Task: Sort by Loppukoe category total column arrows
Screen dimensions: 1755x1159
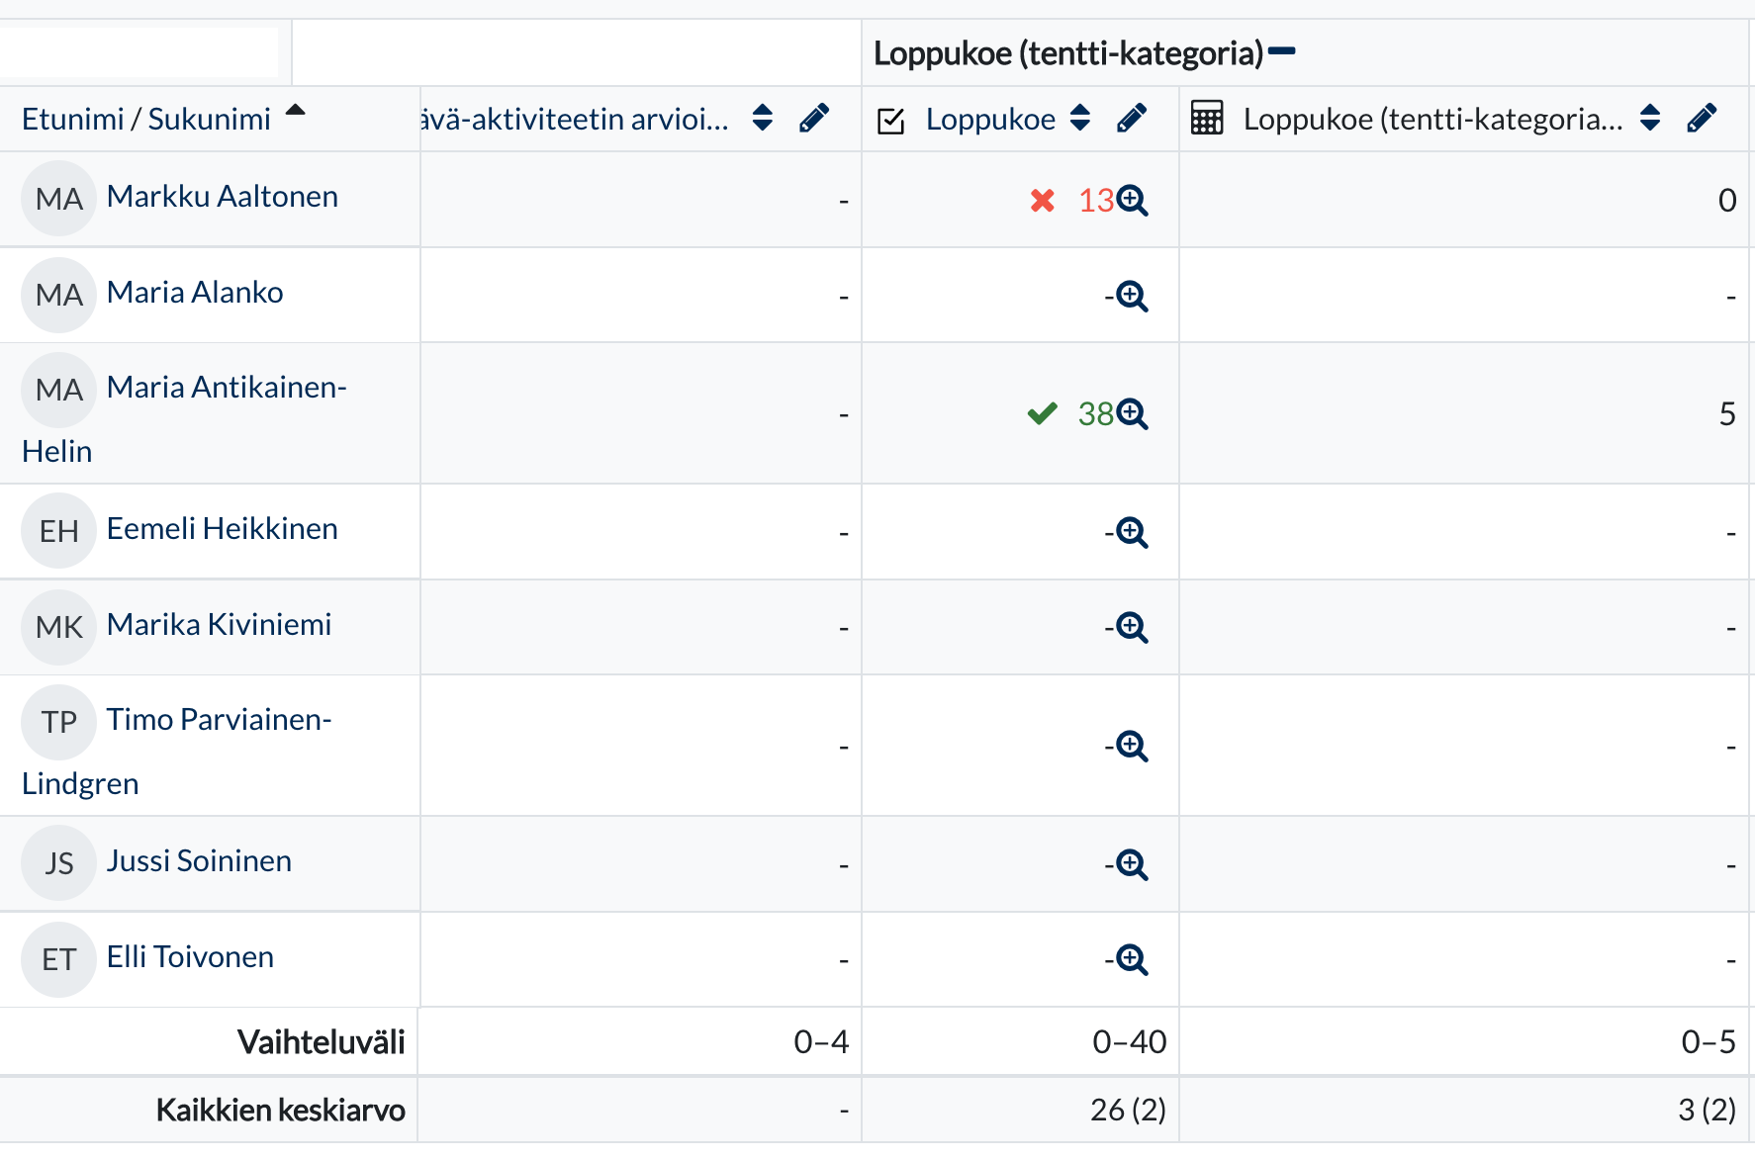Action: click(1650, 119)
